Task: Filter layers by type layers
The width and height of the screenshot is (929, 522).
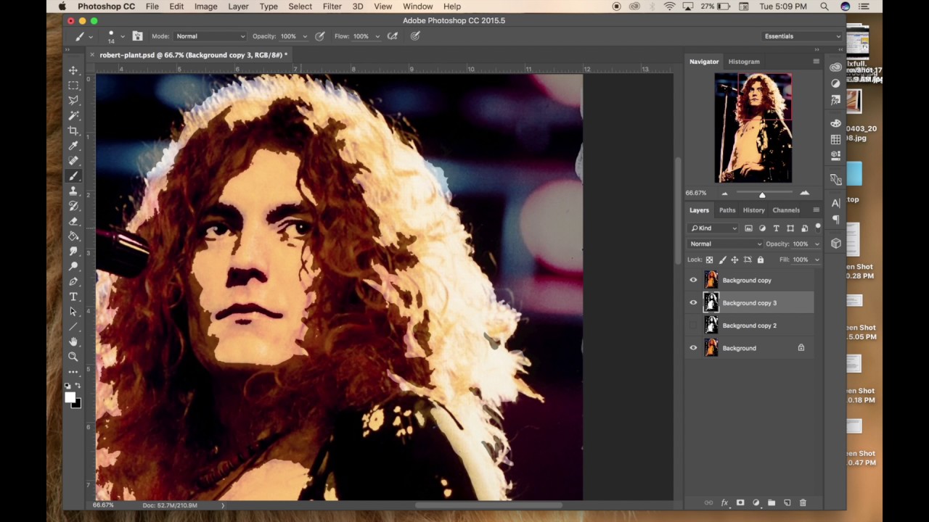Action: pos(776,228)
